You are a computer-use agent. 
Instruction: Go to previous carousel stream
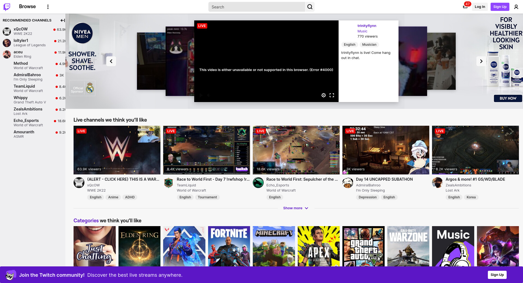coord(111,61)
